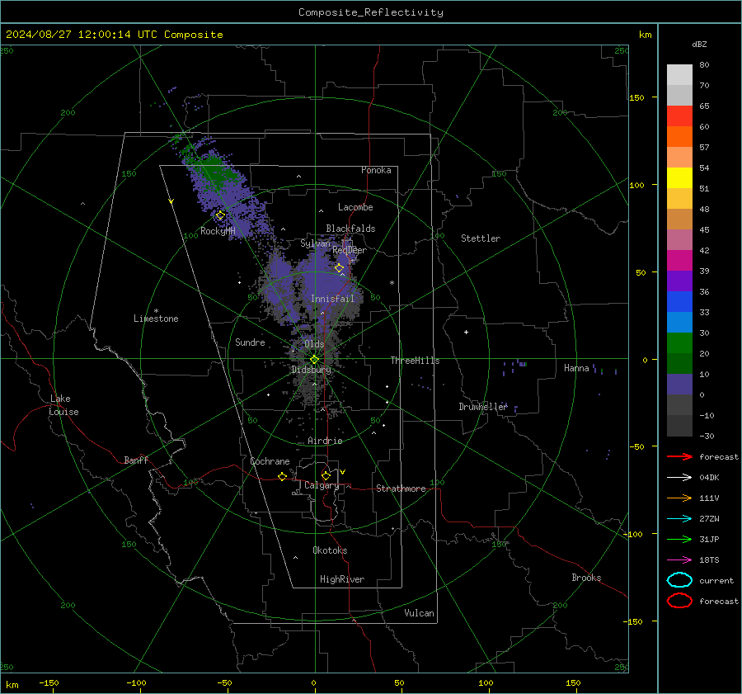This screenshot has height=694, width=742.
Task: Click the Brooks label
Action: [586, 578]
